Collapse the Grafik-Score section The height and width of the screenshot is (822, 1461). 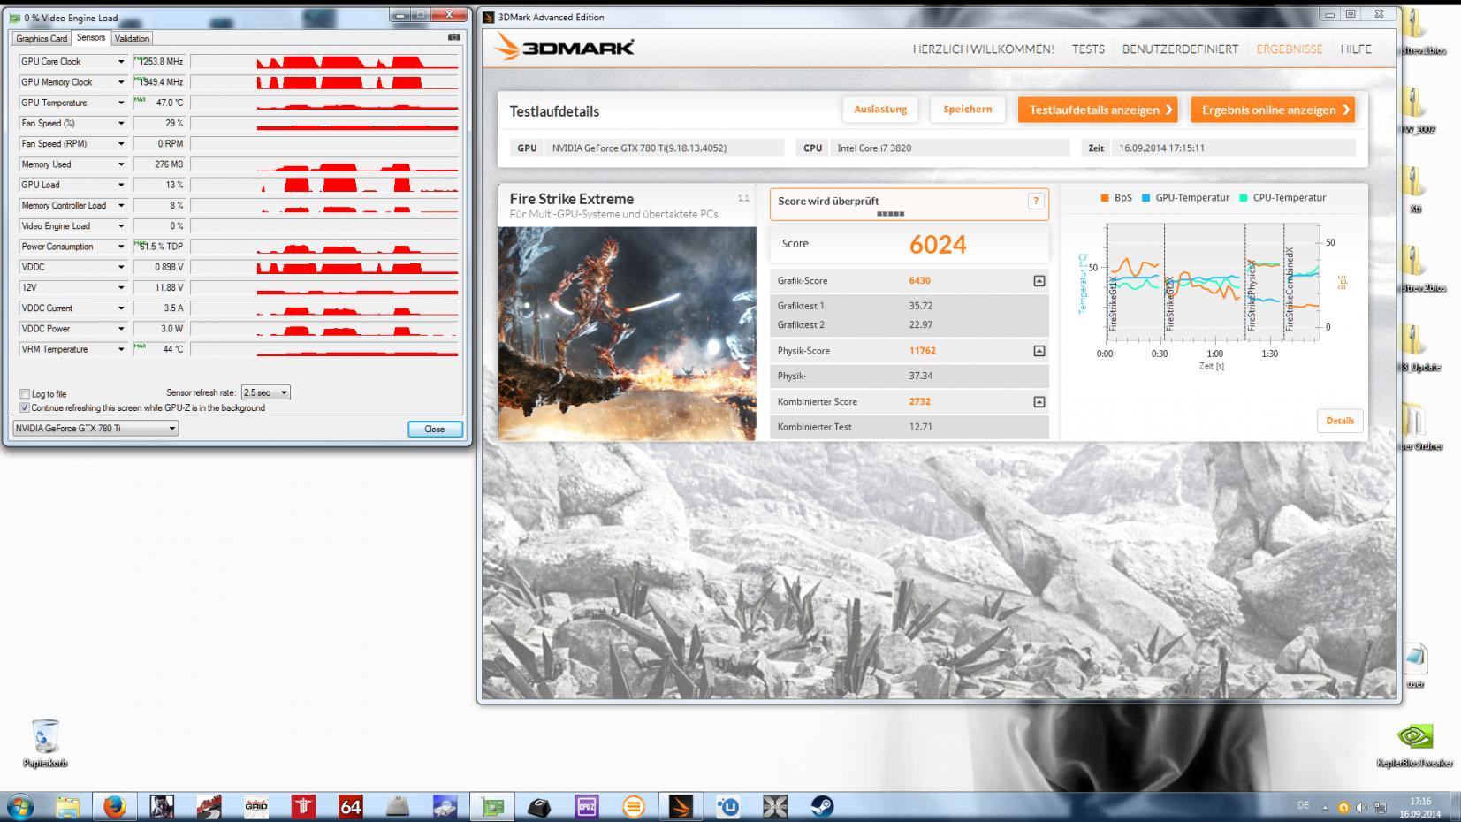click(1039, 281)
